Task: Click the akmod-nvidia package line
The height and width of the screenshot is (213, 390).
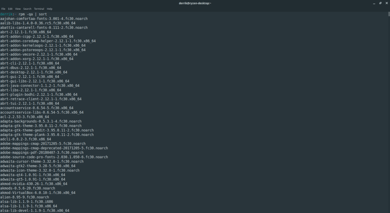Action: 34,184
